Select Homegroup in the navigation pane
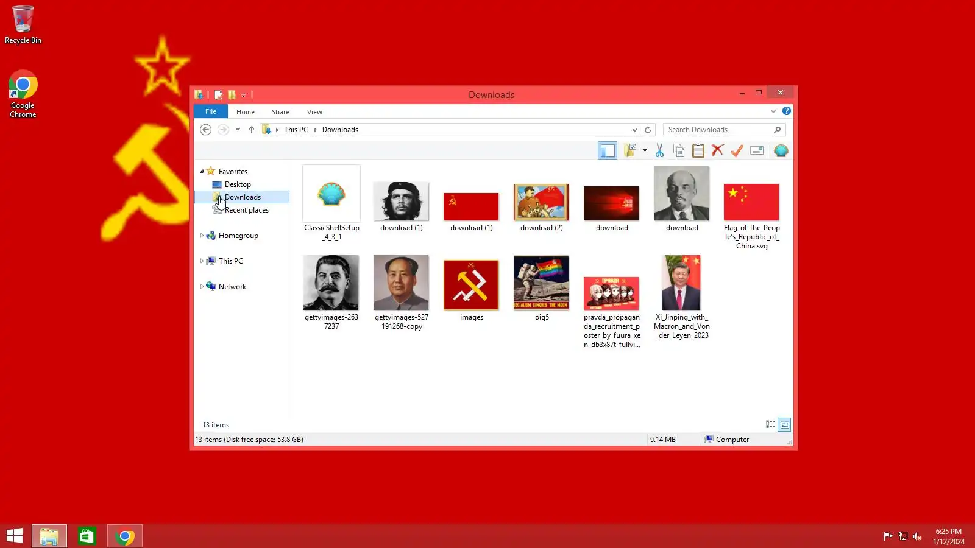The height and width of the screenshot is (548, 975). 238,236
